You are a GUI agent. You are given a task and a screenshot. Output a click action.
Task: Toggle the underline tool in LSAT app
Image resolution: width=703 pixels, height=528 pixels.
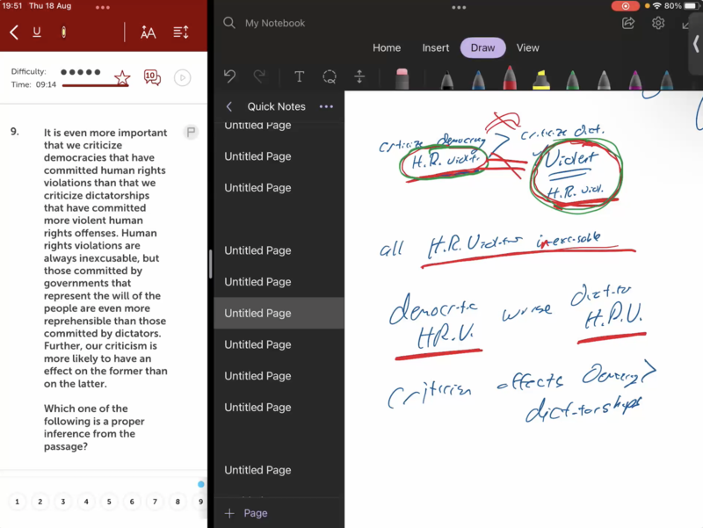click(37, 33)
